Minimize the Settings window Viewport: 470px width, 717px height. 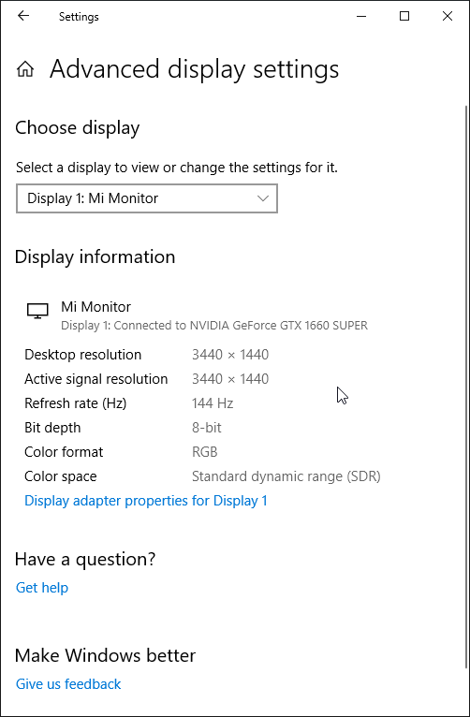click(361, 17)
